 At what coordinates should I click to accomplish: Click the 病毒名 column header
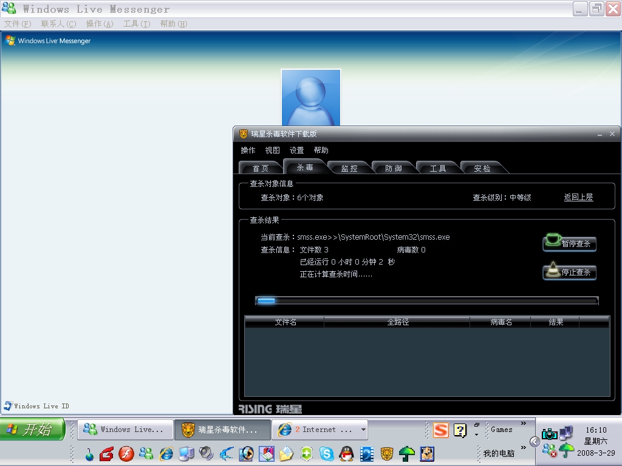pos(501,322)
